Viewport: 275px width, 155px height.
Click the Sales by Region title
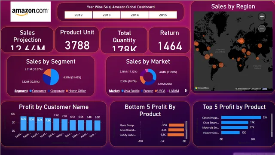click(x=233, y=6)
